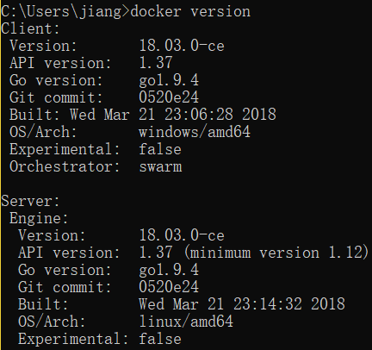Click the Client section heading

[x=30, y=28]
